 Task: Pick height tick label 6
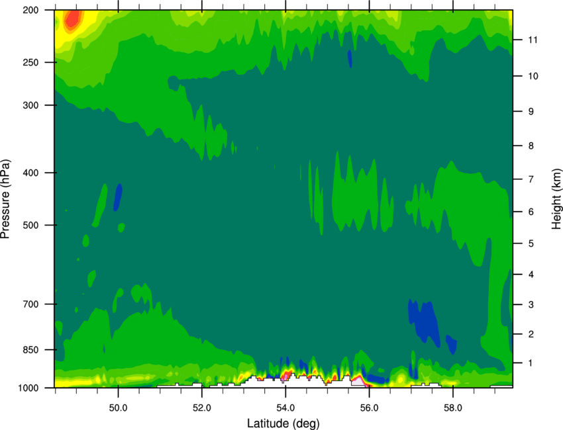(x=531, y=212)
